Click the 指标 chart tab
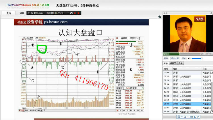 tap(27, 110)
